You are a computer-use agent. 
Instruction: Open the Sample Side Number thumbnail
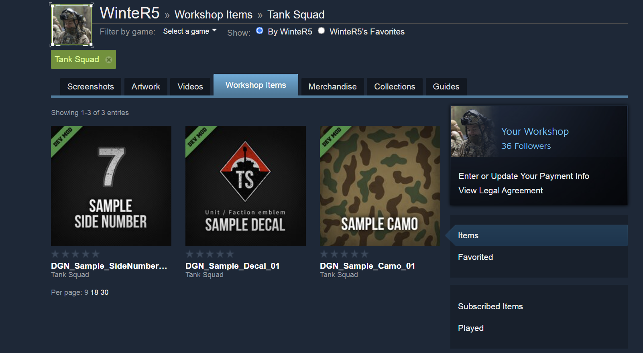tap(111, 186)
